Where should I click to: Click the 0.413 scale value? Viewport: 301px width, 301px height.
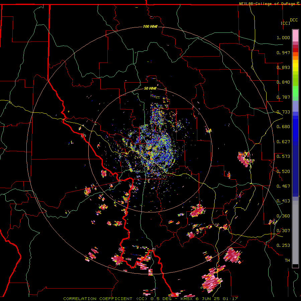(x=283, y=201)
